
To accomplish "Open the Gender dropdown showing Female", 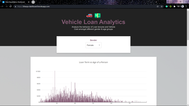I will click(x=93, y=45).
